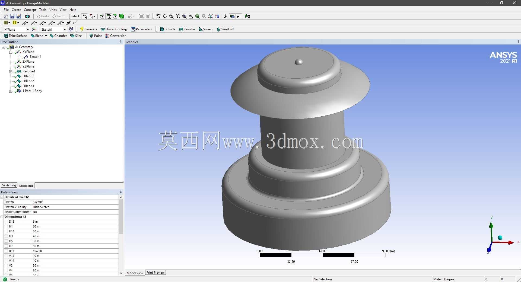Open the Create menu
The image size is (521, 282).
[x=16, y=9]
